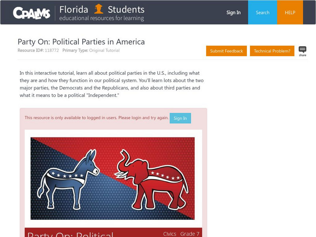Click 'educational resources for learning' tagline

[x=102, y=18]
